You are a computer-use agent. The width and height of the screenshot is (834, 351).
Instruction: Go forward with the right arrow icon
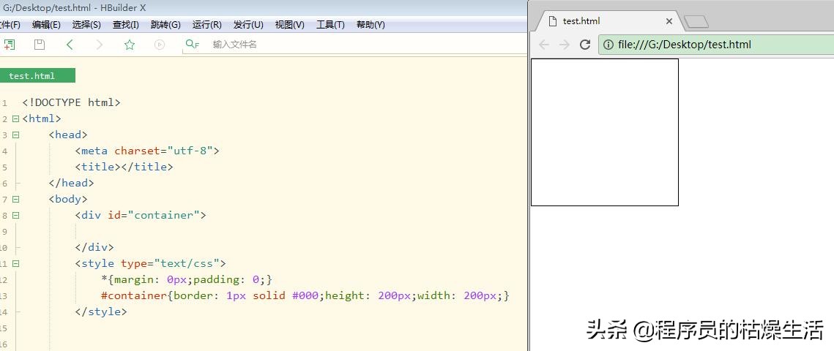pos(100,45)
